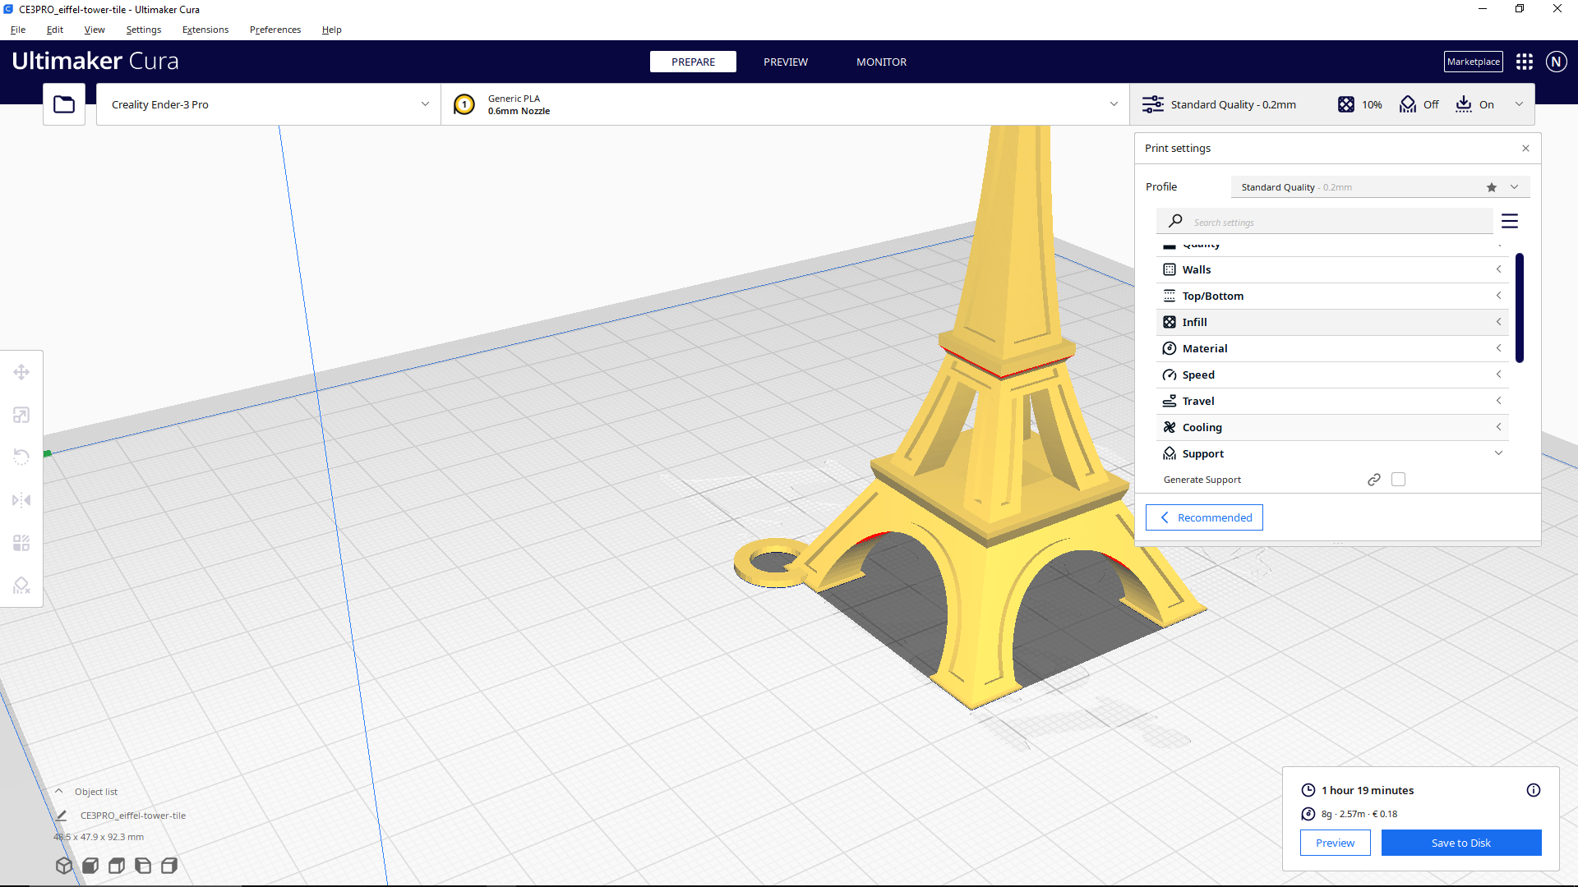
Task: Switch to the MONITOR stage tab
Action: (x=881, y=62)
